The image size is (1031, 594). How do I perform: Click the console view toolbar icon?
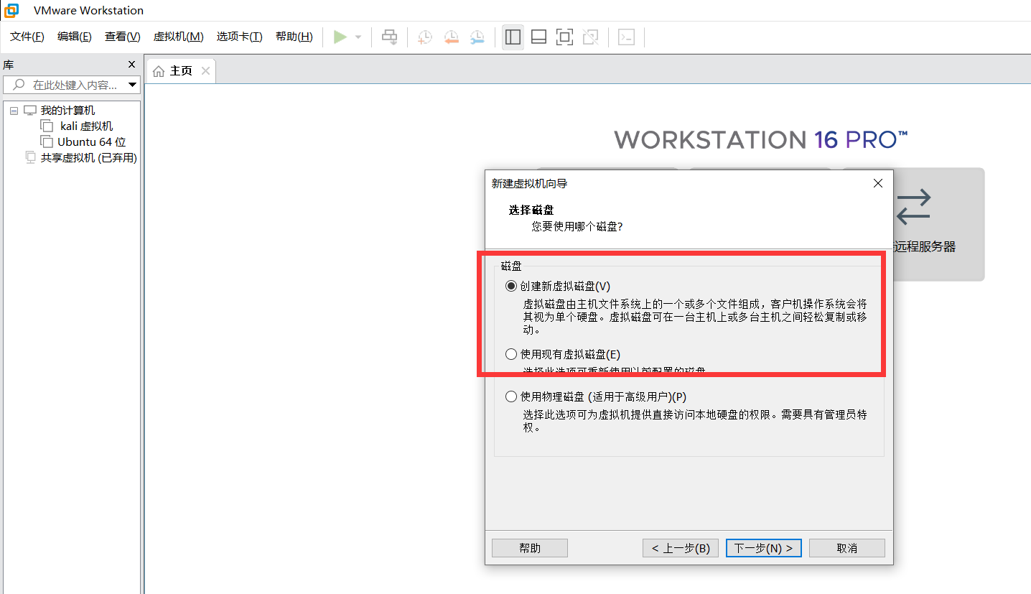point(626,37)
